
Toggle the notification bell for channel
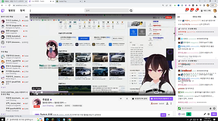tap(126, 99)
